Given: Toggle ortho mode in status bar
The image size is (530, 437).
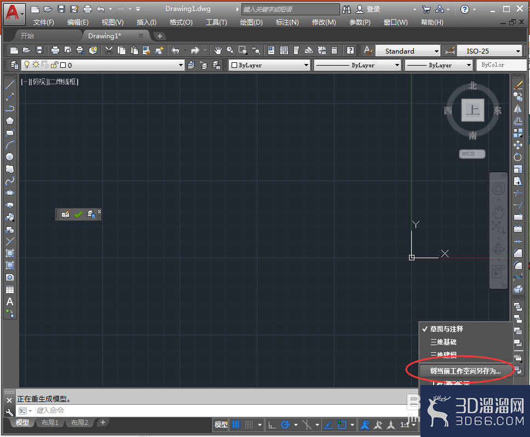Looking at the screenshot, I should (272, 425).
